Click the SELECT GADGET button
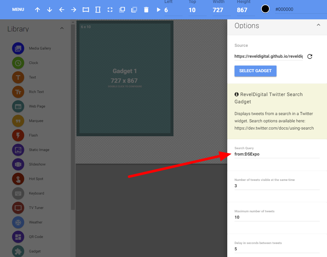This screenshot has height=257, width=327. tap(255, 71)
